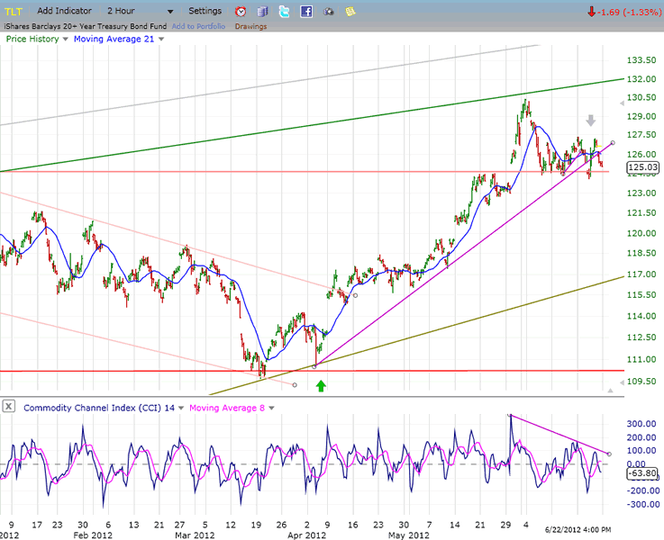This screenshot has height=540, width=664.
Task: Click the alarm clock alert icon
Action: click(x=241, y=12)
